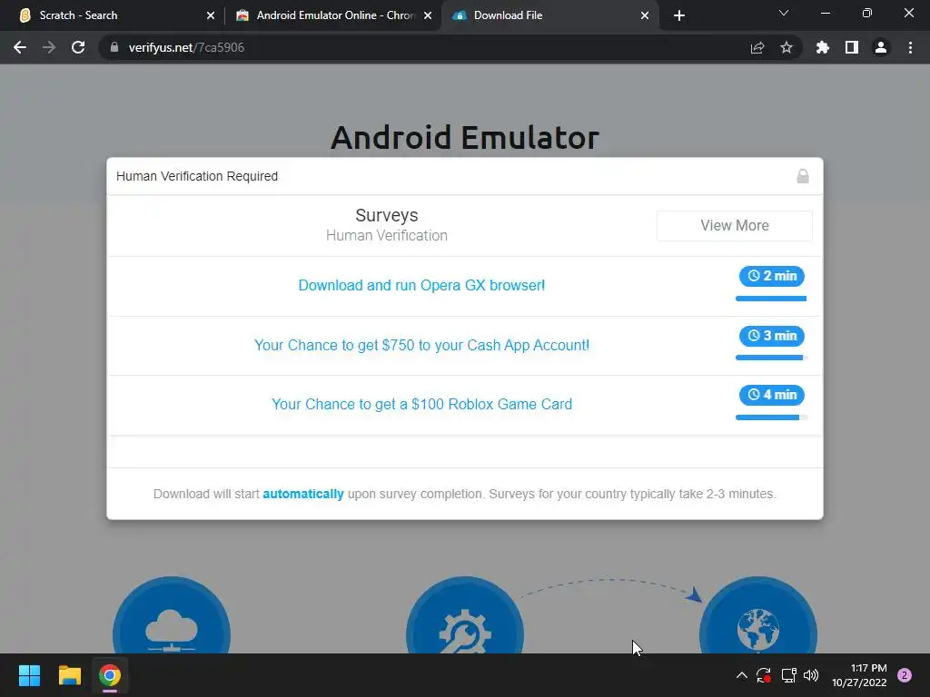Show hidden system tray icons

click(741, 675)
